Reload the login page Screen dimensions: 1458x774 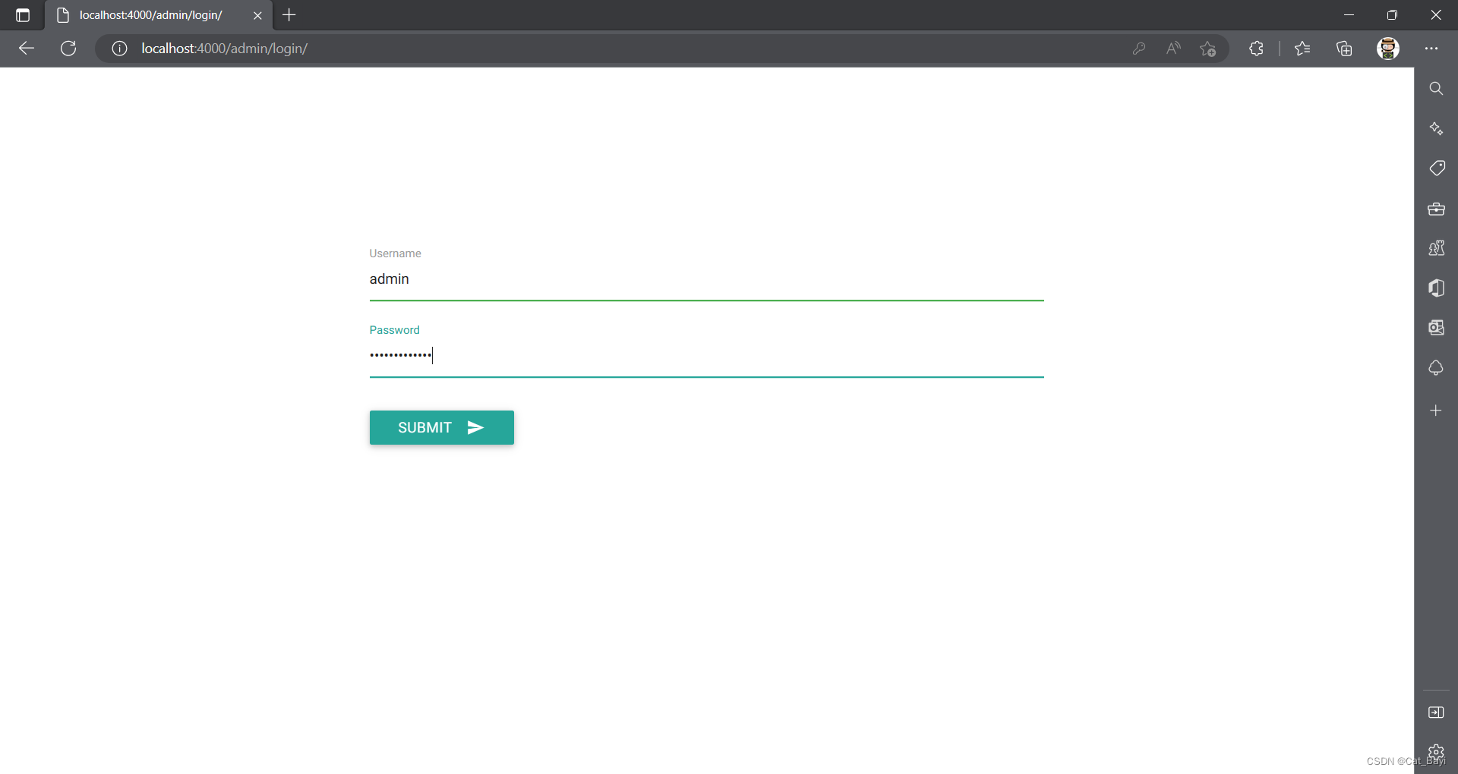point(68,49)
